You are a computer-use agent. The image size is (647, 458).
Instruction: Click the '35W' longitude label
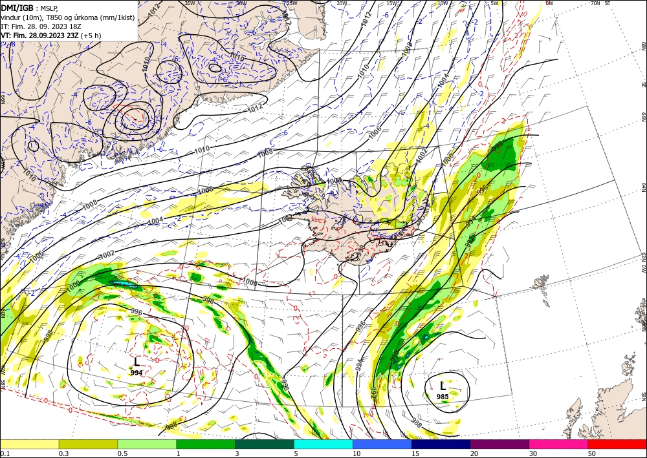tap(190, 3)
